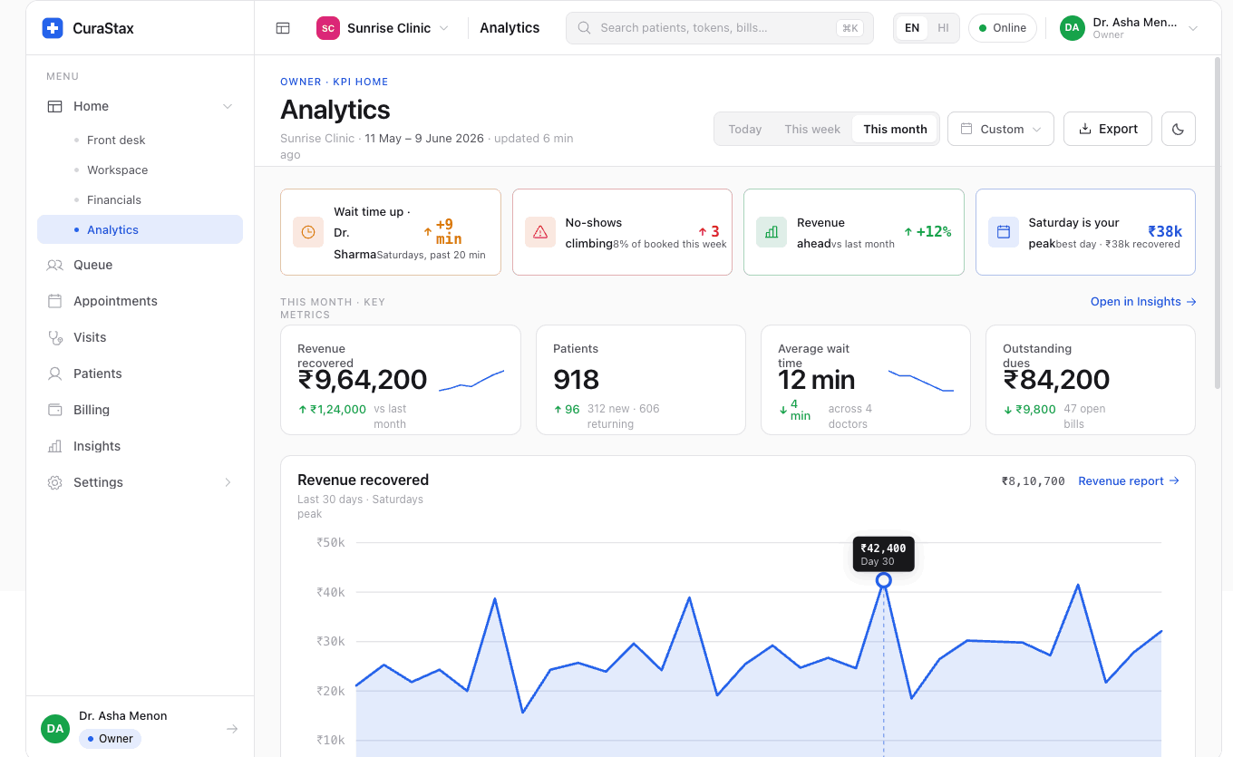The height and width of the screenshot is (757, 1233).
Task: Click the clock icon on Wait time card
Action: tap(308, 232)
